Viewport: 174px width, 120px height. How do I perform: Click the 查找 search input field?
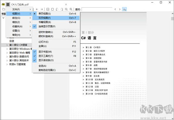(x=97, y=9)
